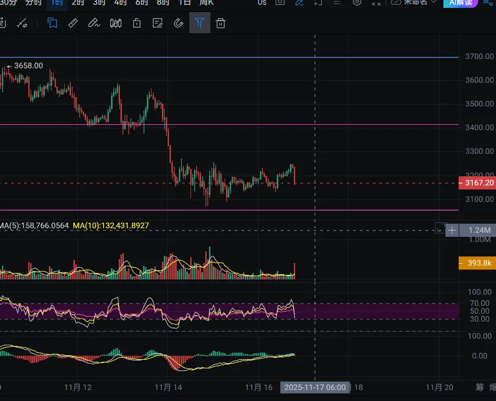Select the lower magenta horizontal line near 3050
The height and width of the screenshot is (401, 496).
229,210
